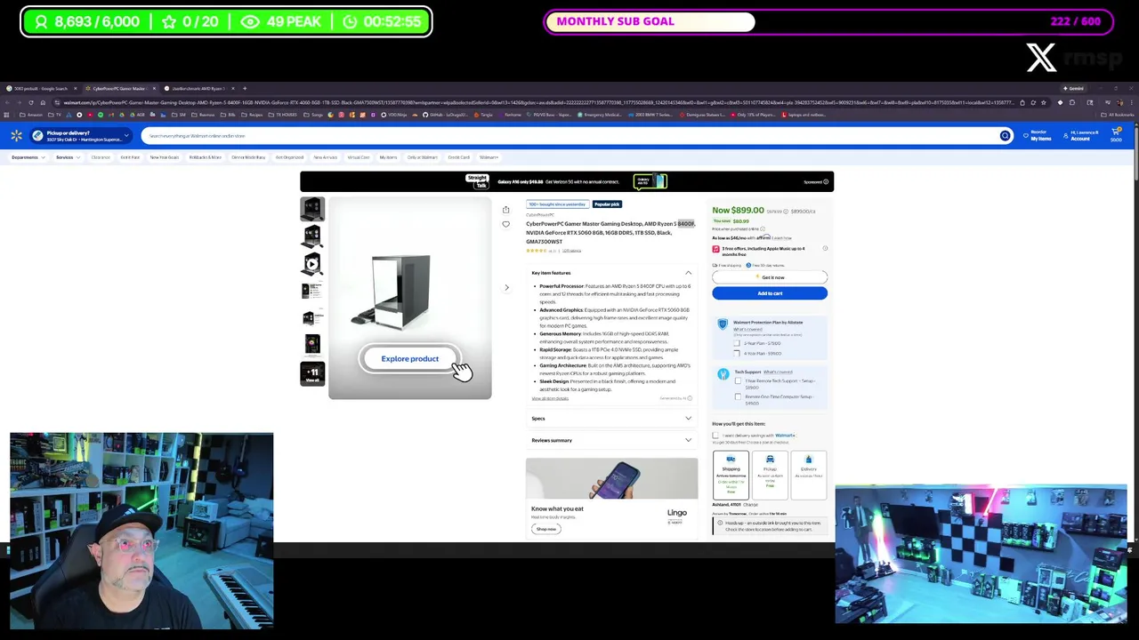
Task: Open the GitHub bookmark in bookmarks bar
Action: coord(444,115)
